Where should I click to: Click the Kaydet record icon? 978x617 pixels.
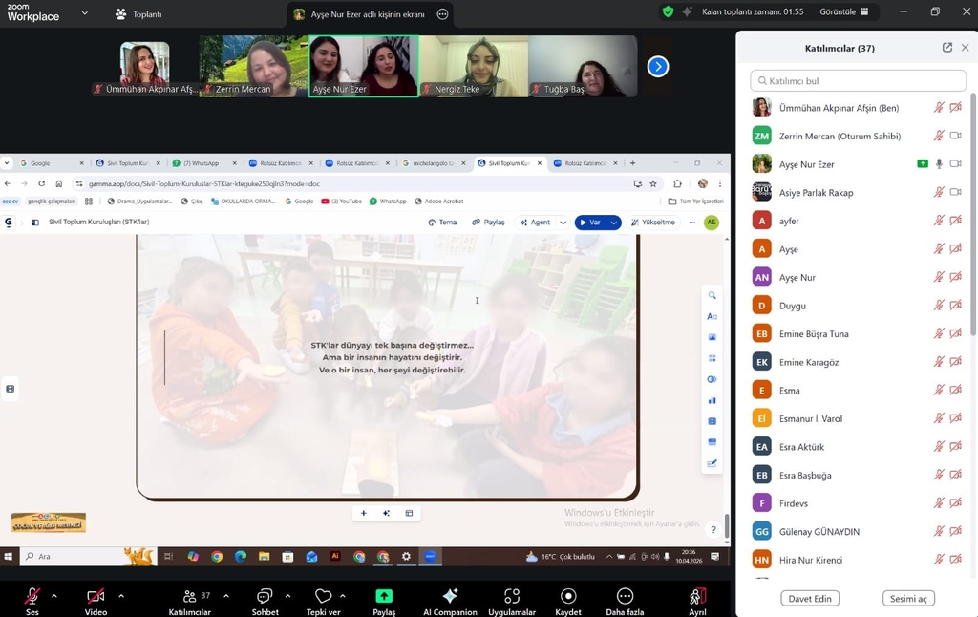(x=568, y=596)
